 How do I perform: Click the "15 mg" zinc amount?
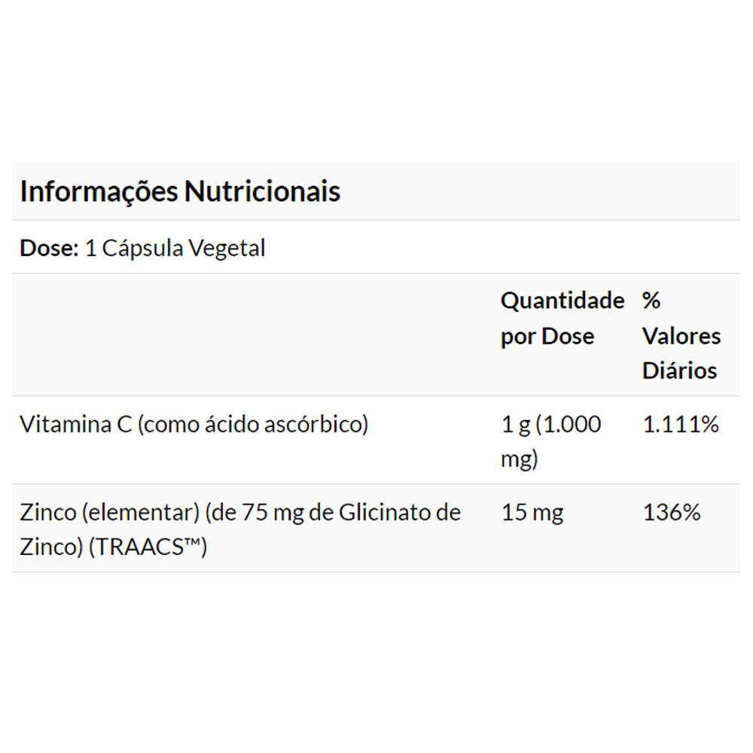pyautogui.click(x=532, y=513)
